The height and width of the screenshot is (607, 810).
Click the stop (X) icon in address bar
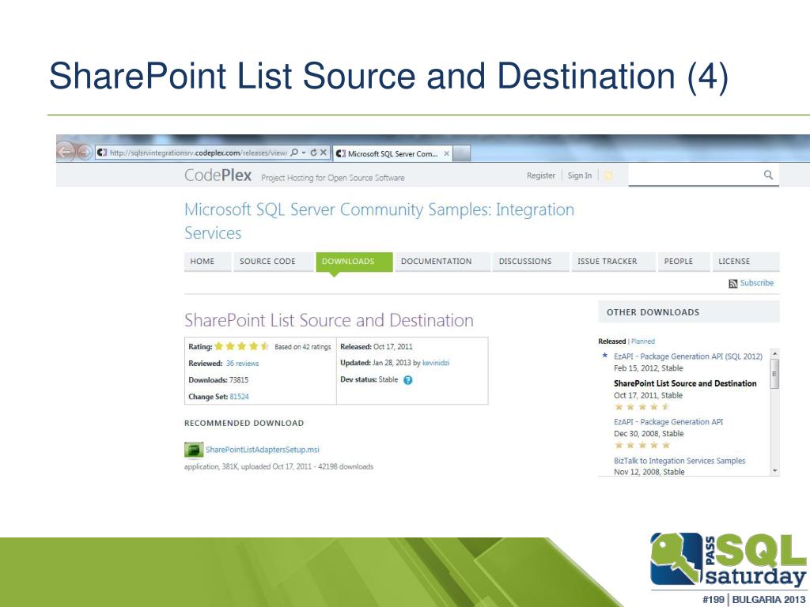point(324,153)
